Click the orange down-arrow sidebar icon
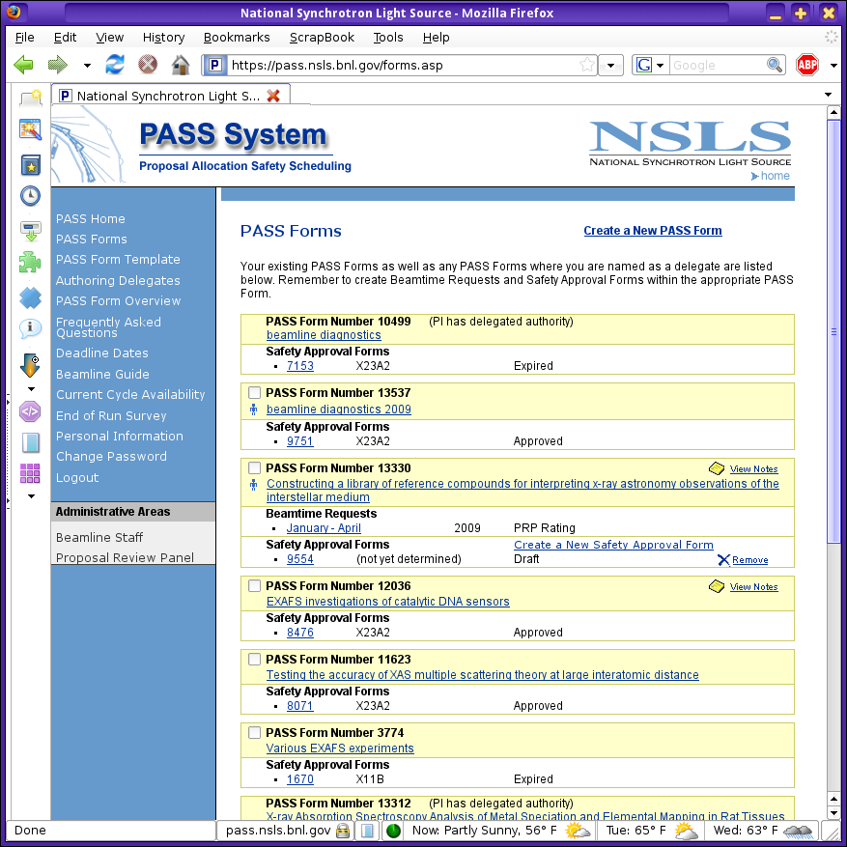847x847 pixels. 30,366
